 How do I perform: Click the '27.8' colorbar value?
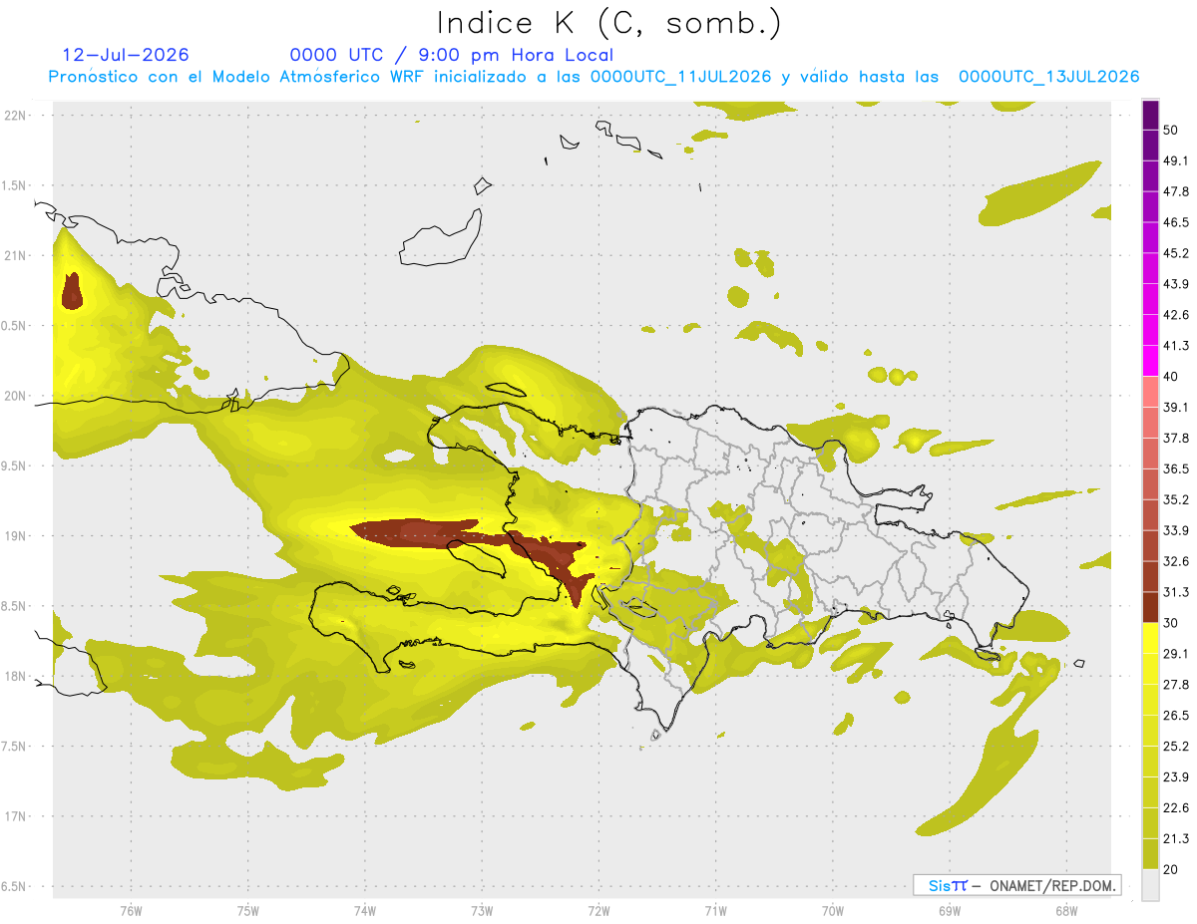coord(1177,685)
